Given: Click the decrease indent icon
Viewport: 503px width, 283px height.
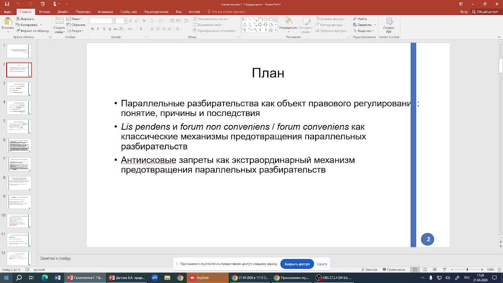Looking at the screenshot, I should pos(172,20).
